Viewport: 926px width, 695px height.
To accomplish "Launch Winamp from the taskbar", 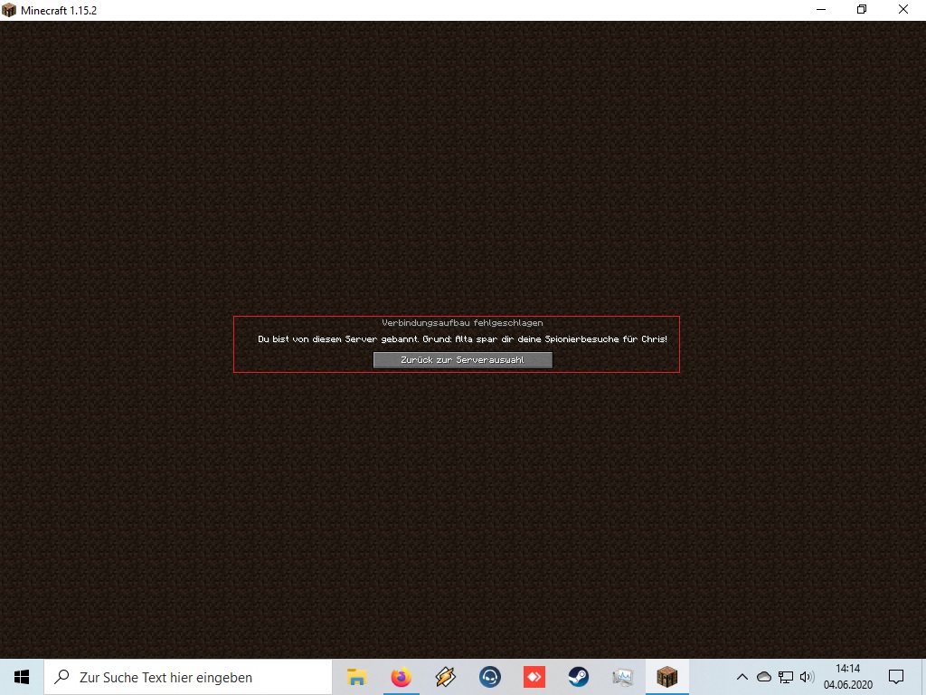I will tap(445, 677).
